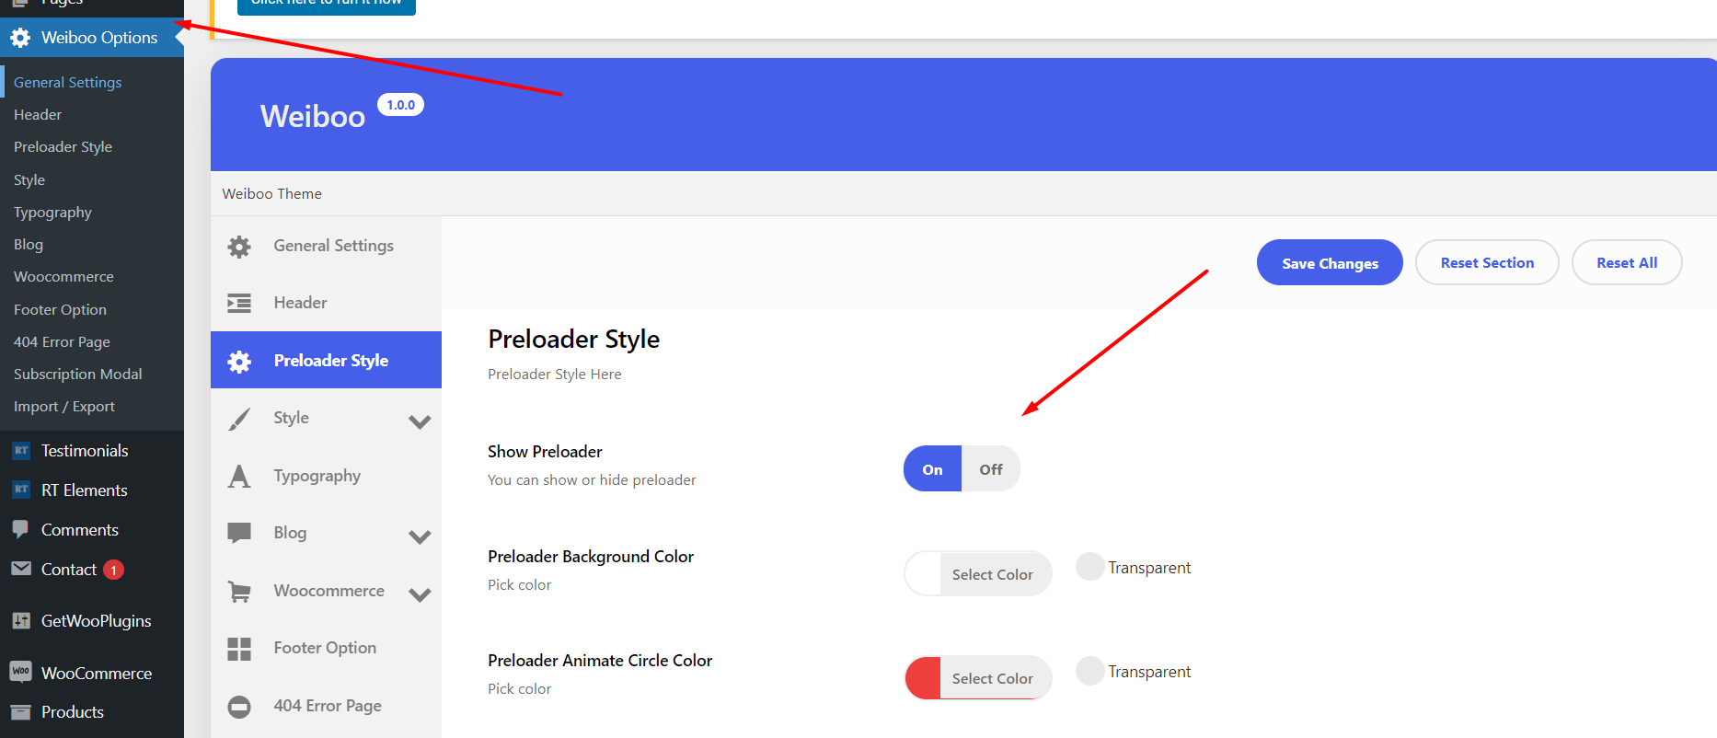Click the Footer Option grid icon

click(x=239, y=649)
